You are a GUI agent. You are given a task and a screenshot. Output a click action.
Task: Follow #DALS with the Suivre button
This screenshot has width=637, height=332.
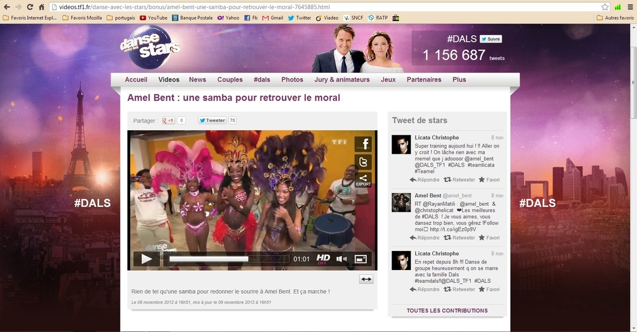490,39
